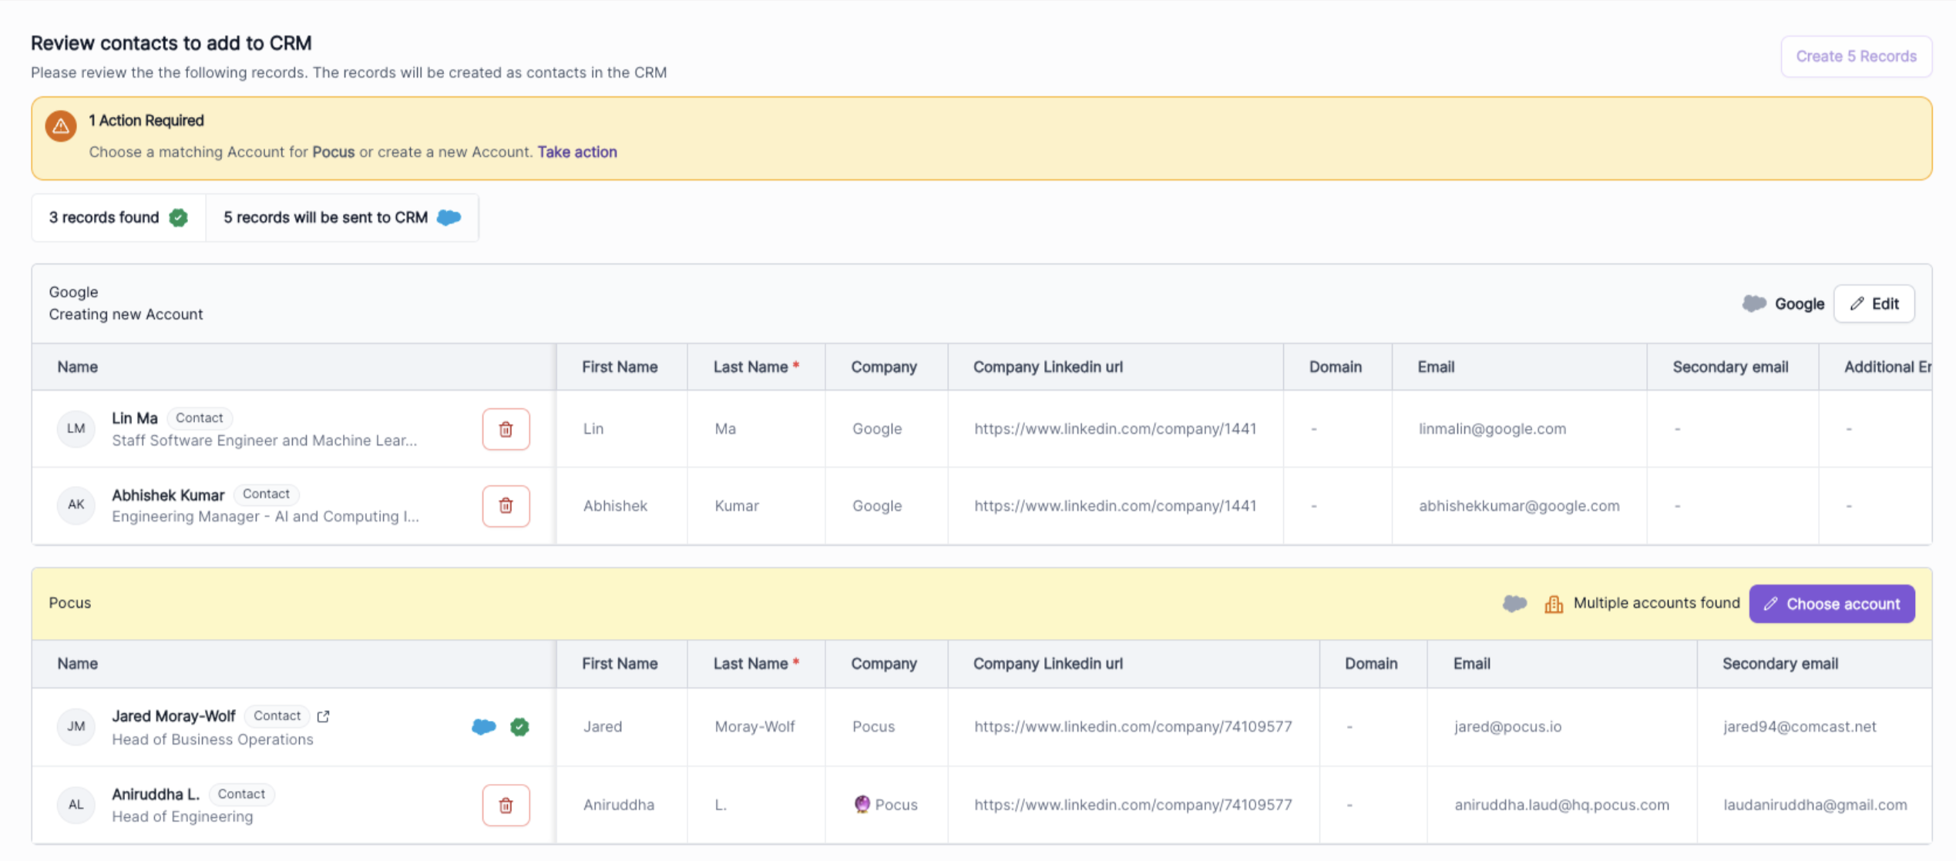This screenshot has width=1956, height=861.
Task: Delete the Lin Ma contact row
Action: [x=506, y=429]
